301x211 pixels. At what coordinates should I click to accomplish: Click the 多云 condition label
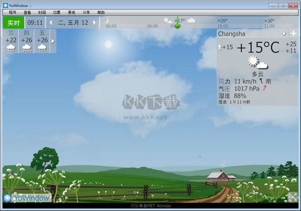[258, 74]
